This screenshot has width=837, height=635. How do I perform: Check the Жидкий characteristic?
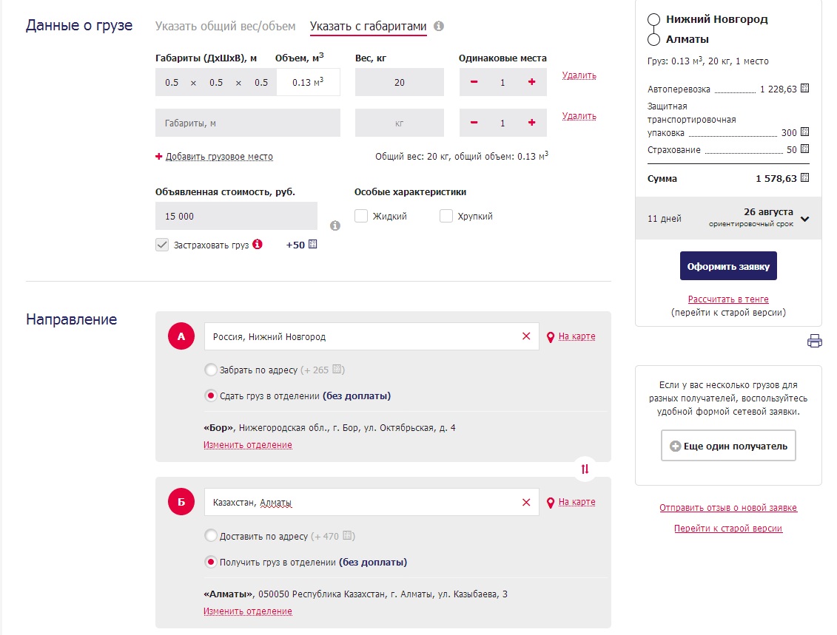tap(361, 217)
